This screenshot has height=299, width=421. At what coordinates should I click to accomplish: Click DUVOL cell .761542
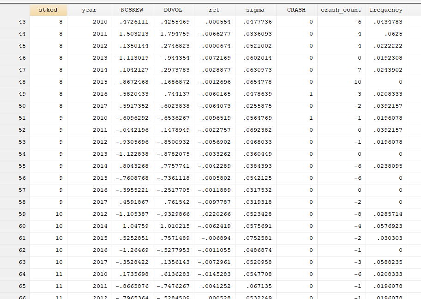pos(173,202)
